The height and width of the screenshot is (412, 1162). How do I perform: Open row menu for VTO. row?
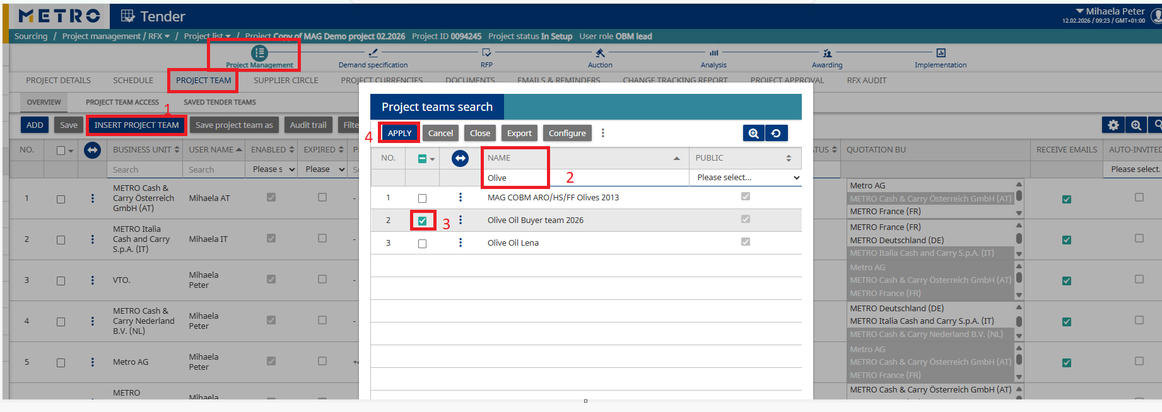[x=92, y=280]
